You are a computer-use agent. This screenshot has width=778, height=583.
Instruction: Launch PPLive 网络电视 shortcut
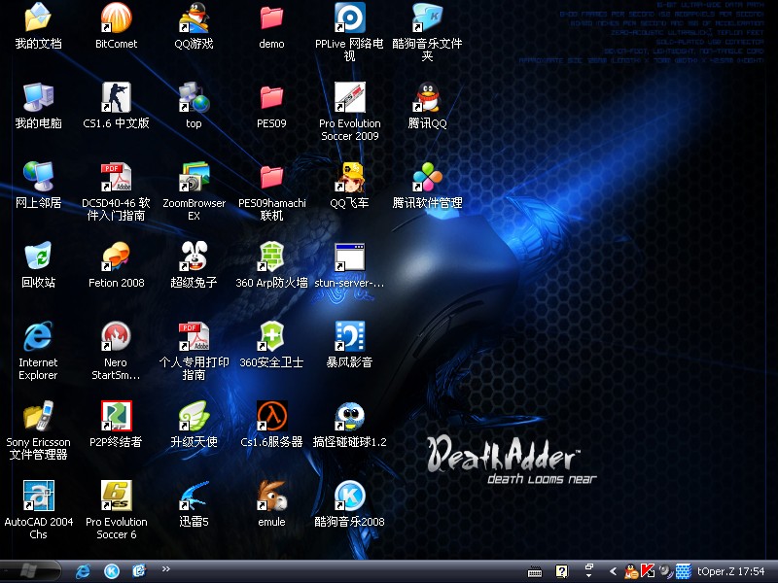coord(349,17)
